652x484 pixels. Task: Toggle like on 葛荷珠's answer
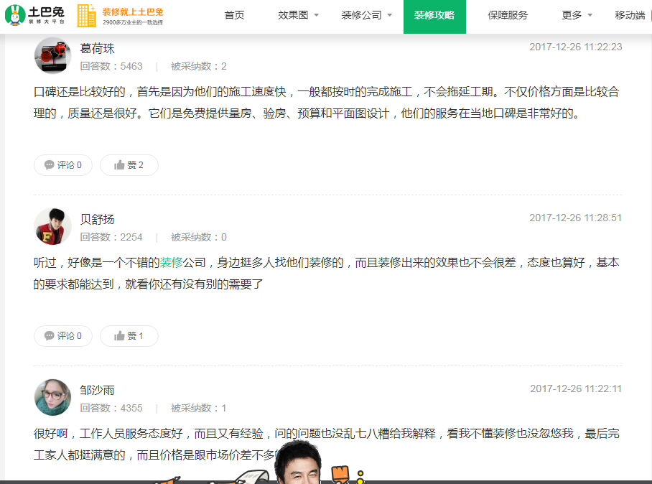click(x=129, y=164)
